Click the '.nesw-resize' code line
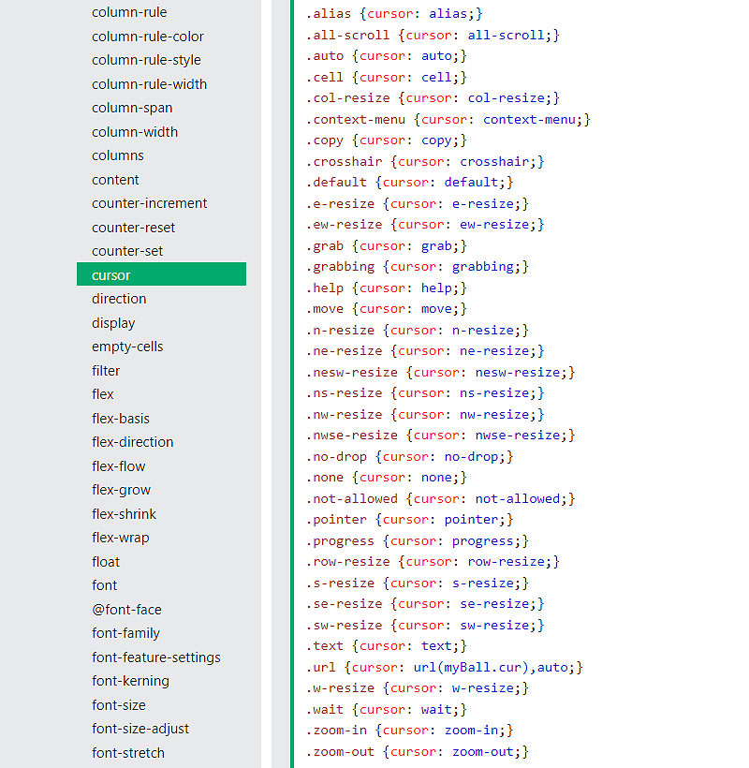Screen dimensions: 749x768 pos(441,372)
